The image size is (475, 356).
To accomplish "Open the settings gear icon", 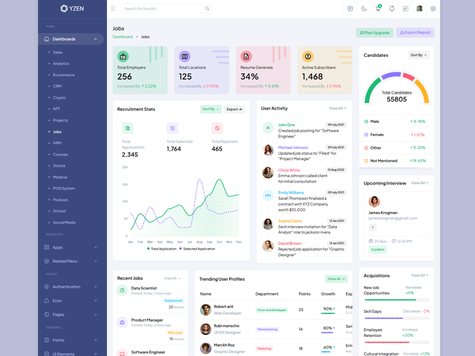I will point(433,9).
